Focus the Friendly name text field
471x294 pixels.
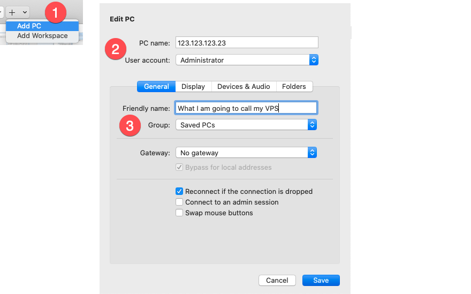pyautogui.click(x=246, y=108)
